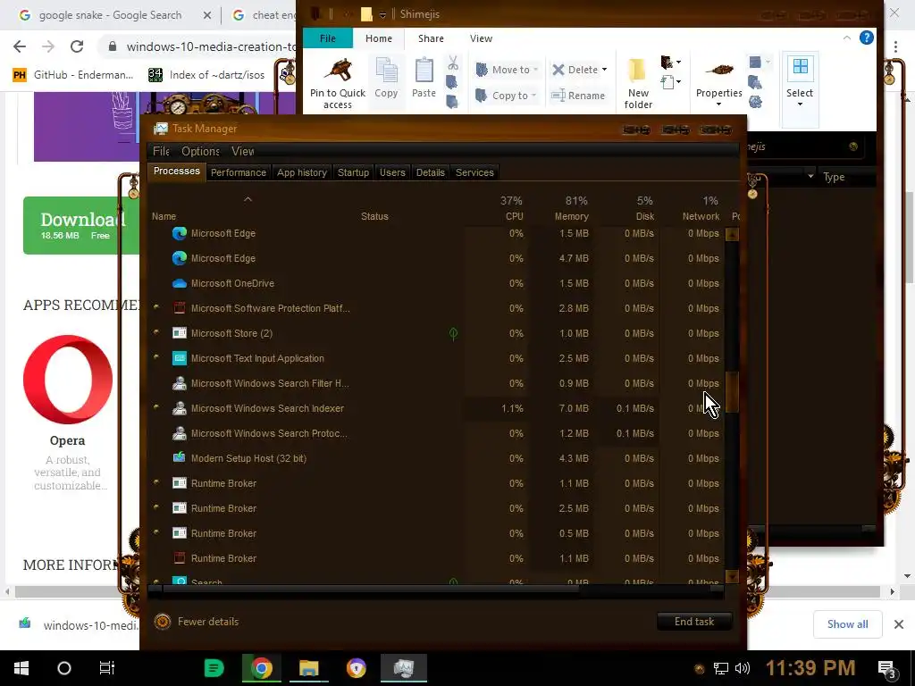Open Explorer help question mark icon

867,38
